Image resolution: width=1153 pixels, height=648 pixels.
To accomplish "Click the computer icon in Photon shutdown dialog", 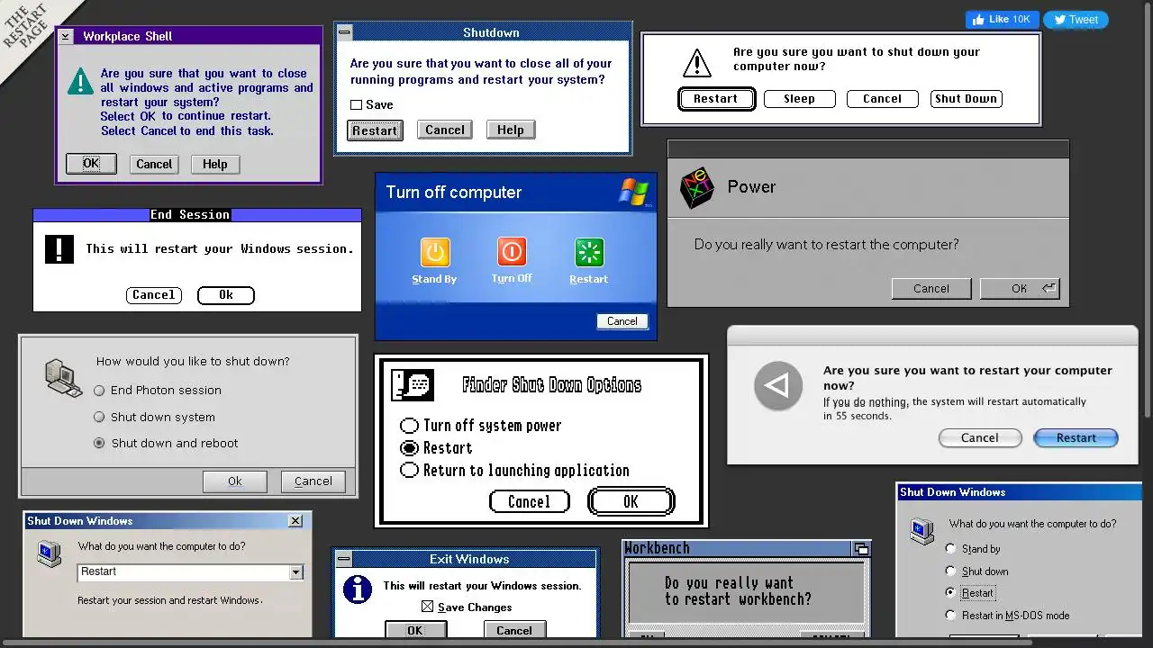I will coord(63,377).
